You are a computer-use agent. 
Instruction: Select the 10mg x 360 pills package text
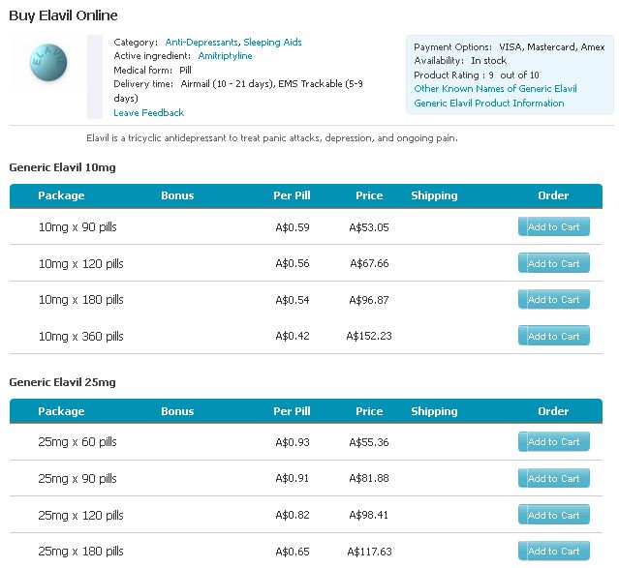(81, 337)
